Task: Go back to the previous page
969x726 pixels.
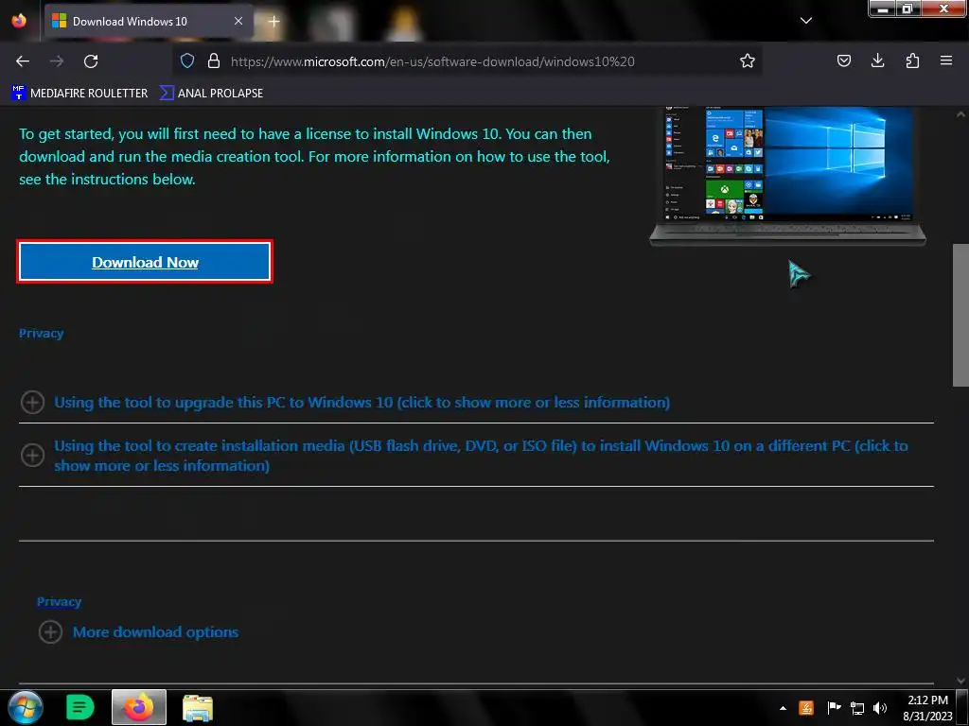Action: point(23,61)
